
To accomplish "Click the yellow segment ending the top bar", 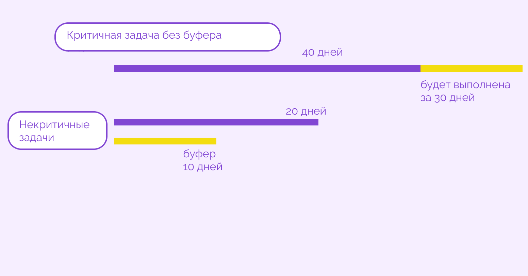I will [471, 68].
